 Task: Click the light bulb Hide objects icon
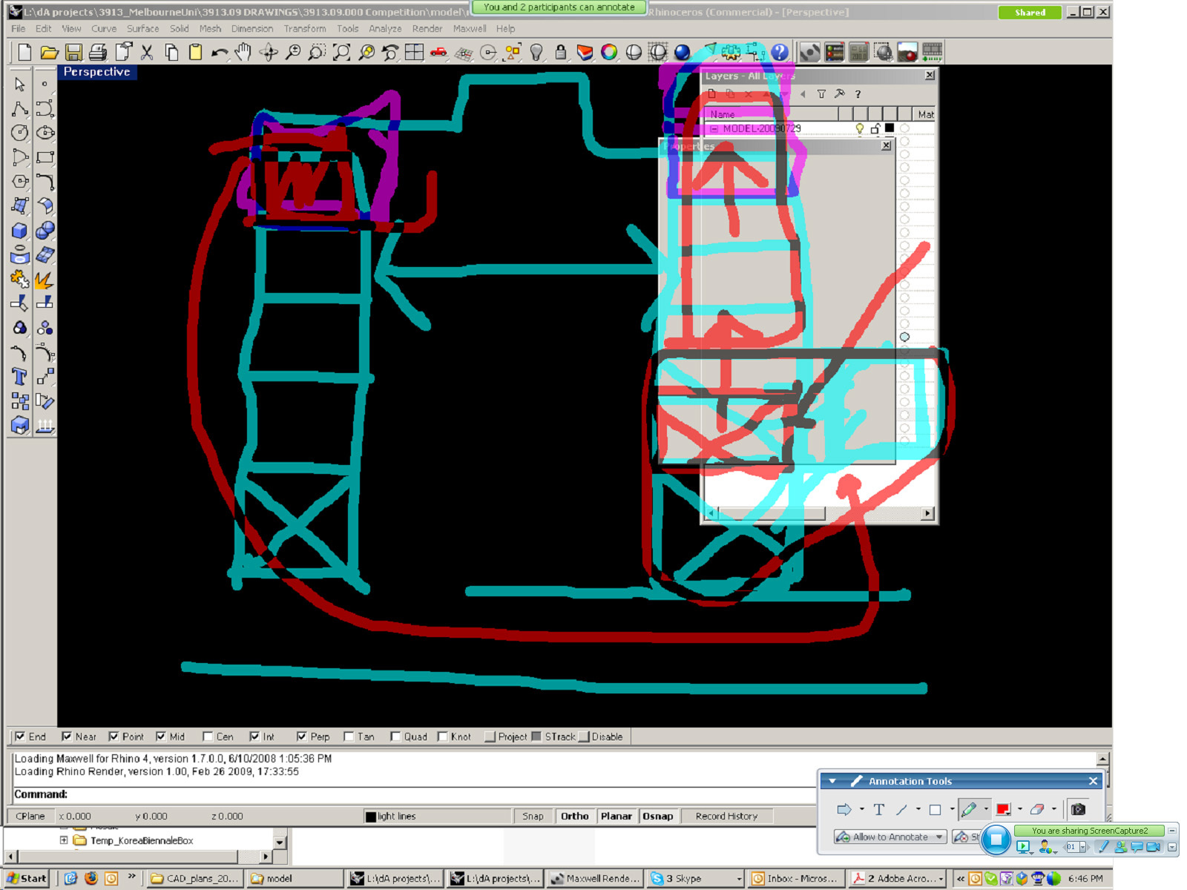pyautogui.click(x=536, y=52)
